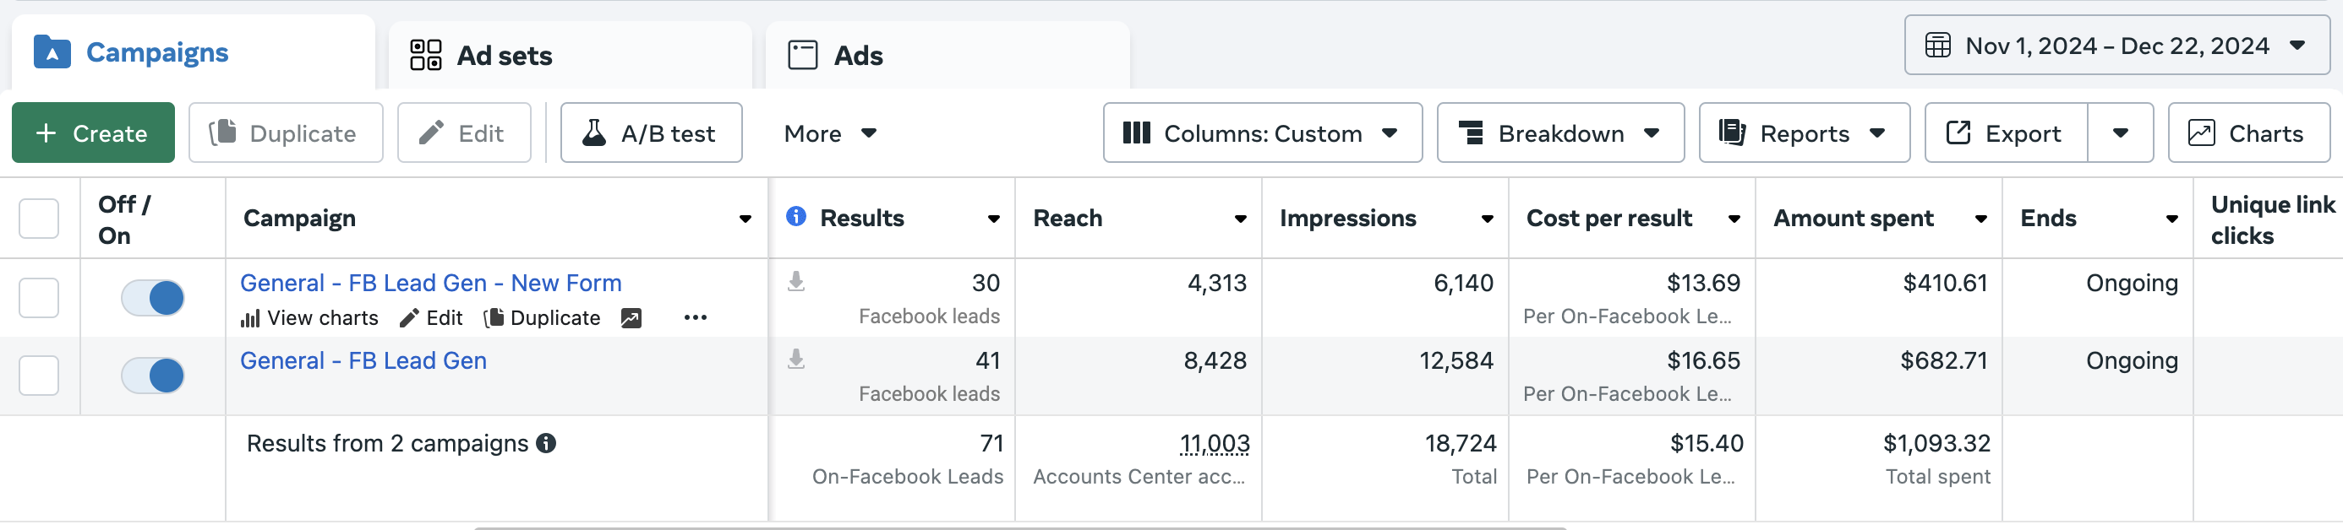Open the three-dot options for New Form campaign
Viewport: 2343px width, 530px height.
click(695, 318)
